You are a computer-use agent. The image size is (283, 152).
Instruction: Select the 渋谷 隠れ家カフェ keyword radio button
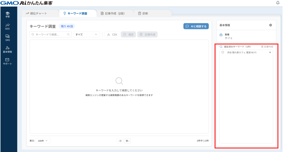pos(223,52)
